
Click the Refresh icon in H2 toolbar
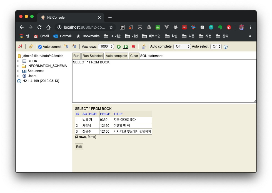pos(31,46)
